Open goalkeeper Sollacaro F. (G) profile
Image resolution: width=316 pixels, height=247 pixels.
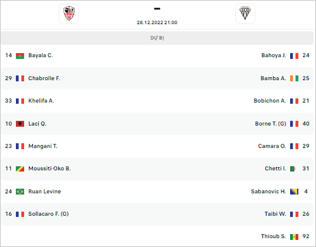(48, 214)
